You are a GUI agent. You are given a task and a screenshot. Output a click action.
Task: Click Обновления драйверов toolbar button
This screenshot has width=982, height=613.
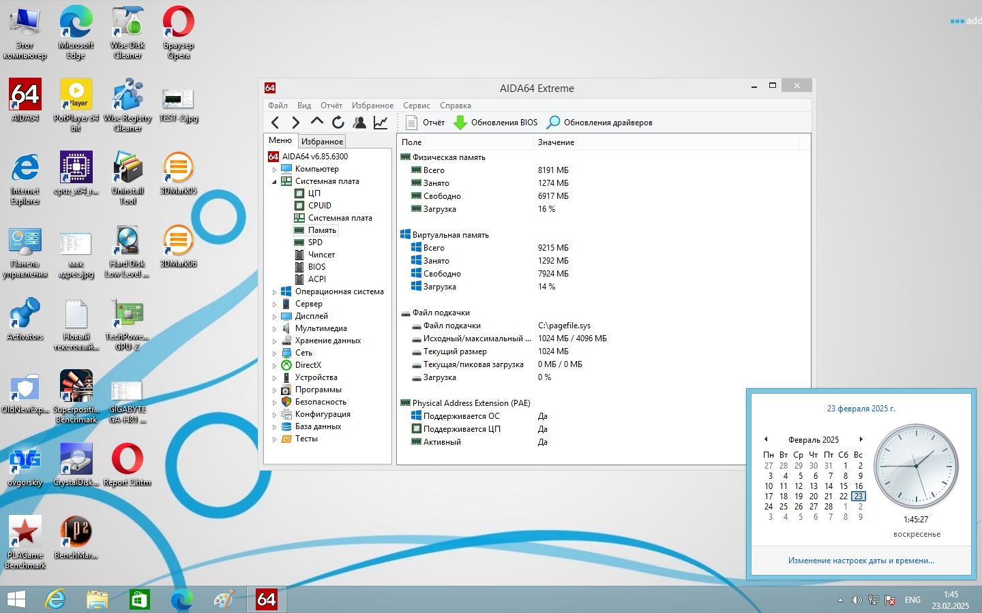pos(599,123)
